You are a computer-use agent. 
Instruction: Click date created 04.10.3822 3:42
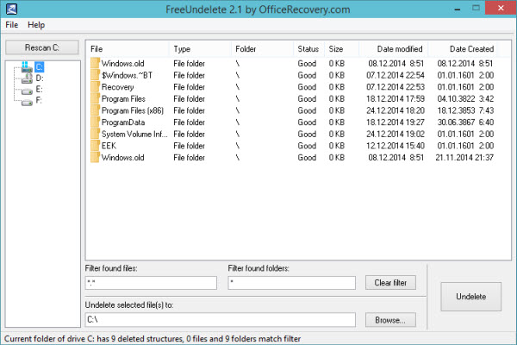tap(465, 98)
